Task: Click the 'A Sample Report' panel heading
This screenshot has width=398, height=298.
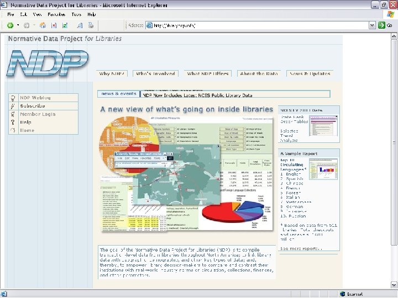Action: click(x=298, y=153)
